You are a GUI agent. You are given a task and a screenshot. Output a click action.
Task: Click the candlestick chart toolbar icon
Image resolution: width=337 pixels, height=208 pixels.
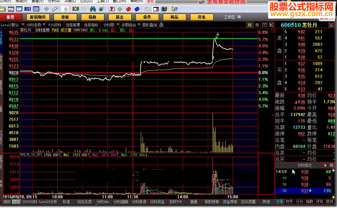click(x=19, y=9)
